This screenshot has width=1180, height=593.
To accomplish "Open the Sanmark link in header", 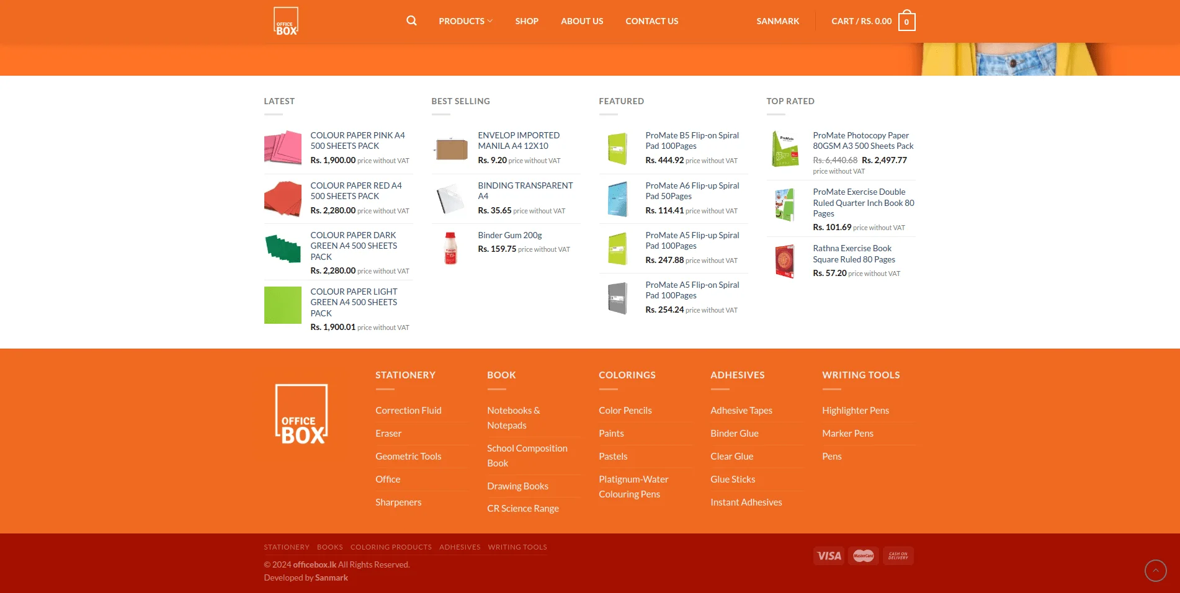I will [x=777, y=21].
